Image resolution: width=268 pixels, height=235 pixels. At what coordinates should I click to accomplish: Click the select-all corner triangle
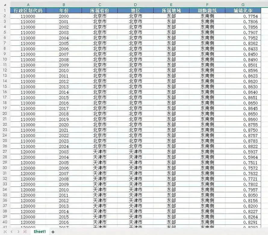tap(5, 5)
